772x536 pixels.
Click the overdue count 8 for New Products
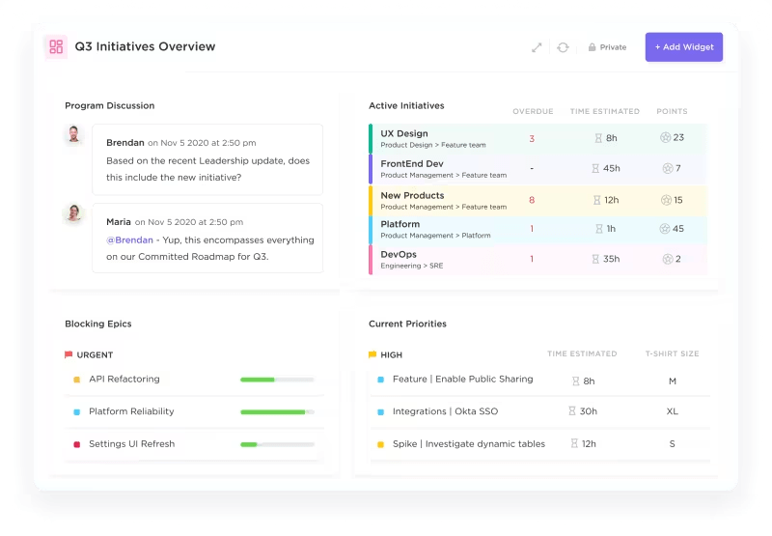(532, 200)
